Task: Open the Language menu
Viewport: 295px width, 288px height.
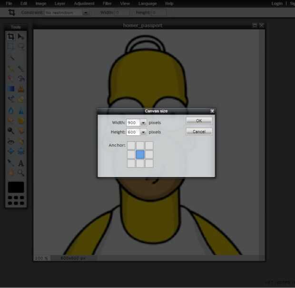Action: coord(147,3)
